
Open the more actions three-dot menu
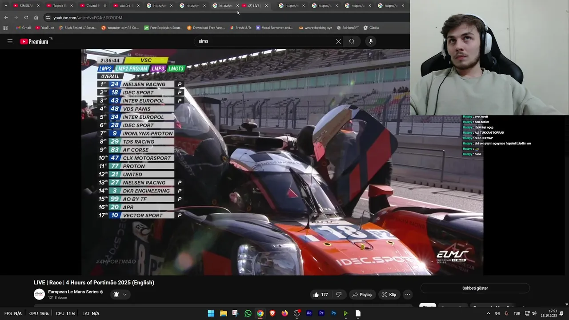coord(407,295)
